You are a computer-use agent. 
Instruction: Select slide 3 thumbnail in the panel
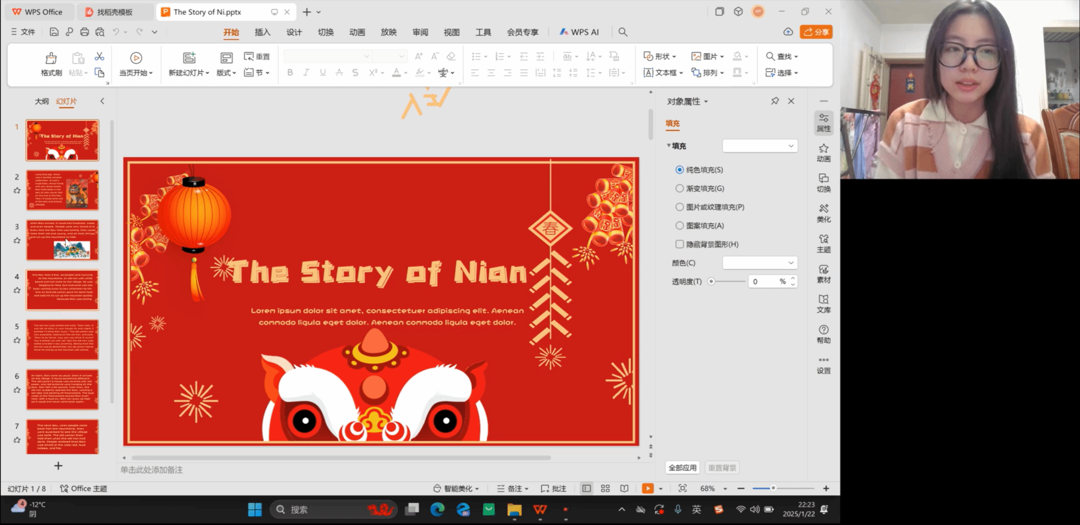[62, 240]
